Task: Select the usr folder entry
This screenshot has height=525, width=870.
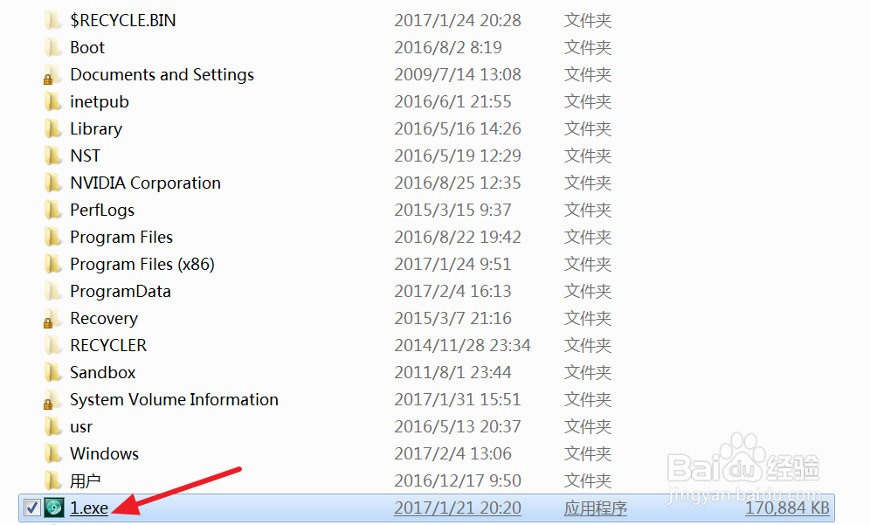Action: tap(81, 427)
